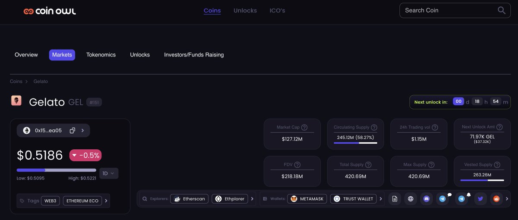
Task: Open the Twitter icon
Action: (x=480, y=199)
